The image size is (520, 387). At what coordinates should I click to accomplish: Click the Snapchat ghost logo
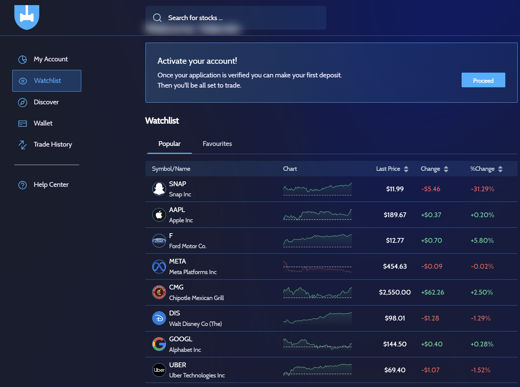pos(159,189)
